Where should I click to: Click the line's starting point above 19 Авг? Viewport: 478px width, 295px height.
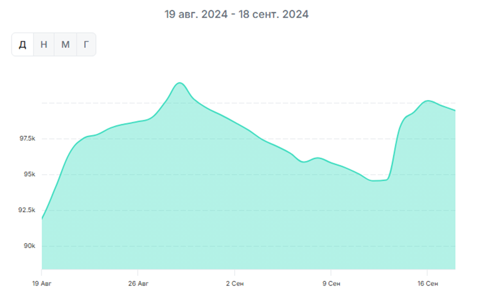click(x=42, y=218)
